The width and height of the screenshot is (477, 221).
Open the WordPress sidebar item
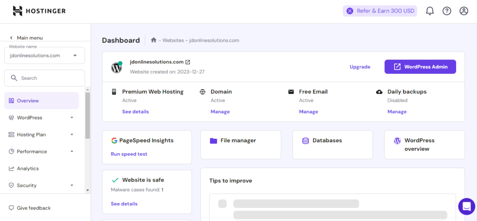(41, 117)
